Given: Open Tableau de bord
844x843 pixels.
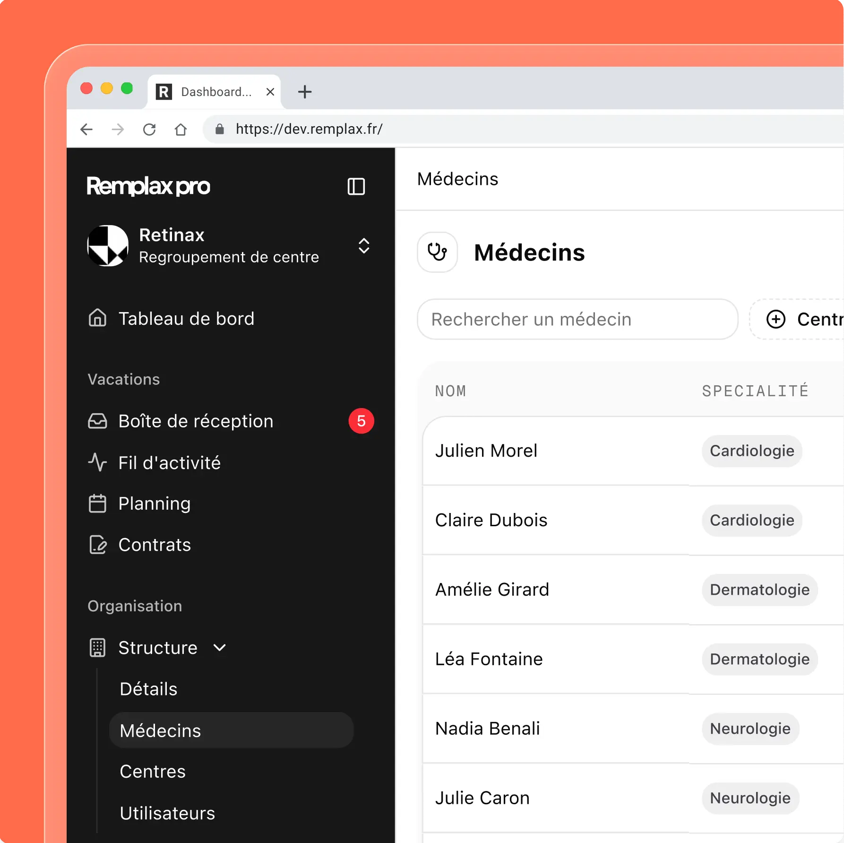Looking at the screenshot, I should pyautogui.click(x=186, y=319).
